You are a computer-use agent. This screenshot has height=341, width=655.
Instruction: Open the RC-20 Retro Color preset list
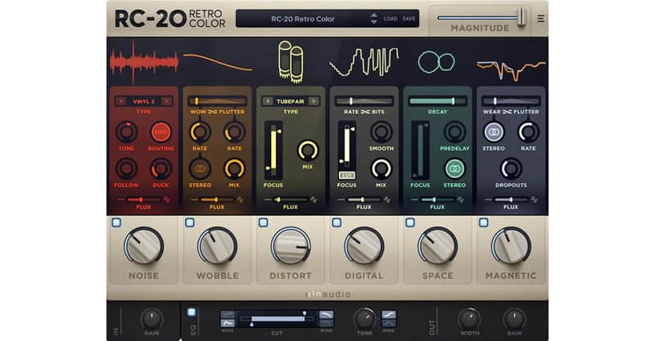pos(302,19)
